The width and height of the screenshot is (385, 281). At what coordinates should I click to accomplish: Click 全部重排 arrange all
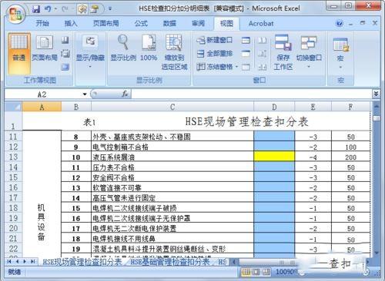coord(215,54)
